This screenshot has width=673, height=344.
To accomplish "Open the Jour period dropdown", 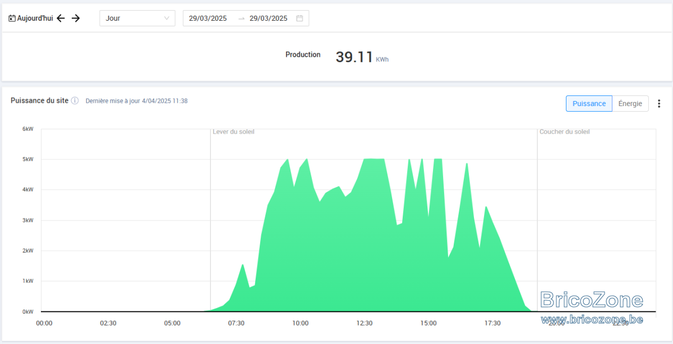I will tap(137, 18).
